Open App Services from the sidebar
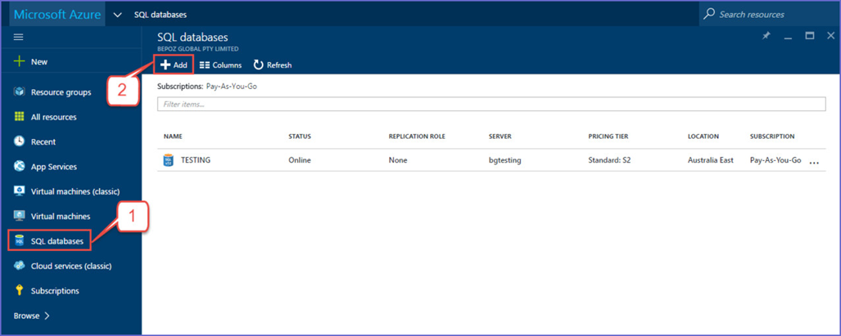Image resolution: width=841 pixels, height=336 pixels. [x=53, y=167]
